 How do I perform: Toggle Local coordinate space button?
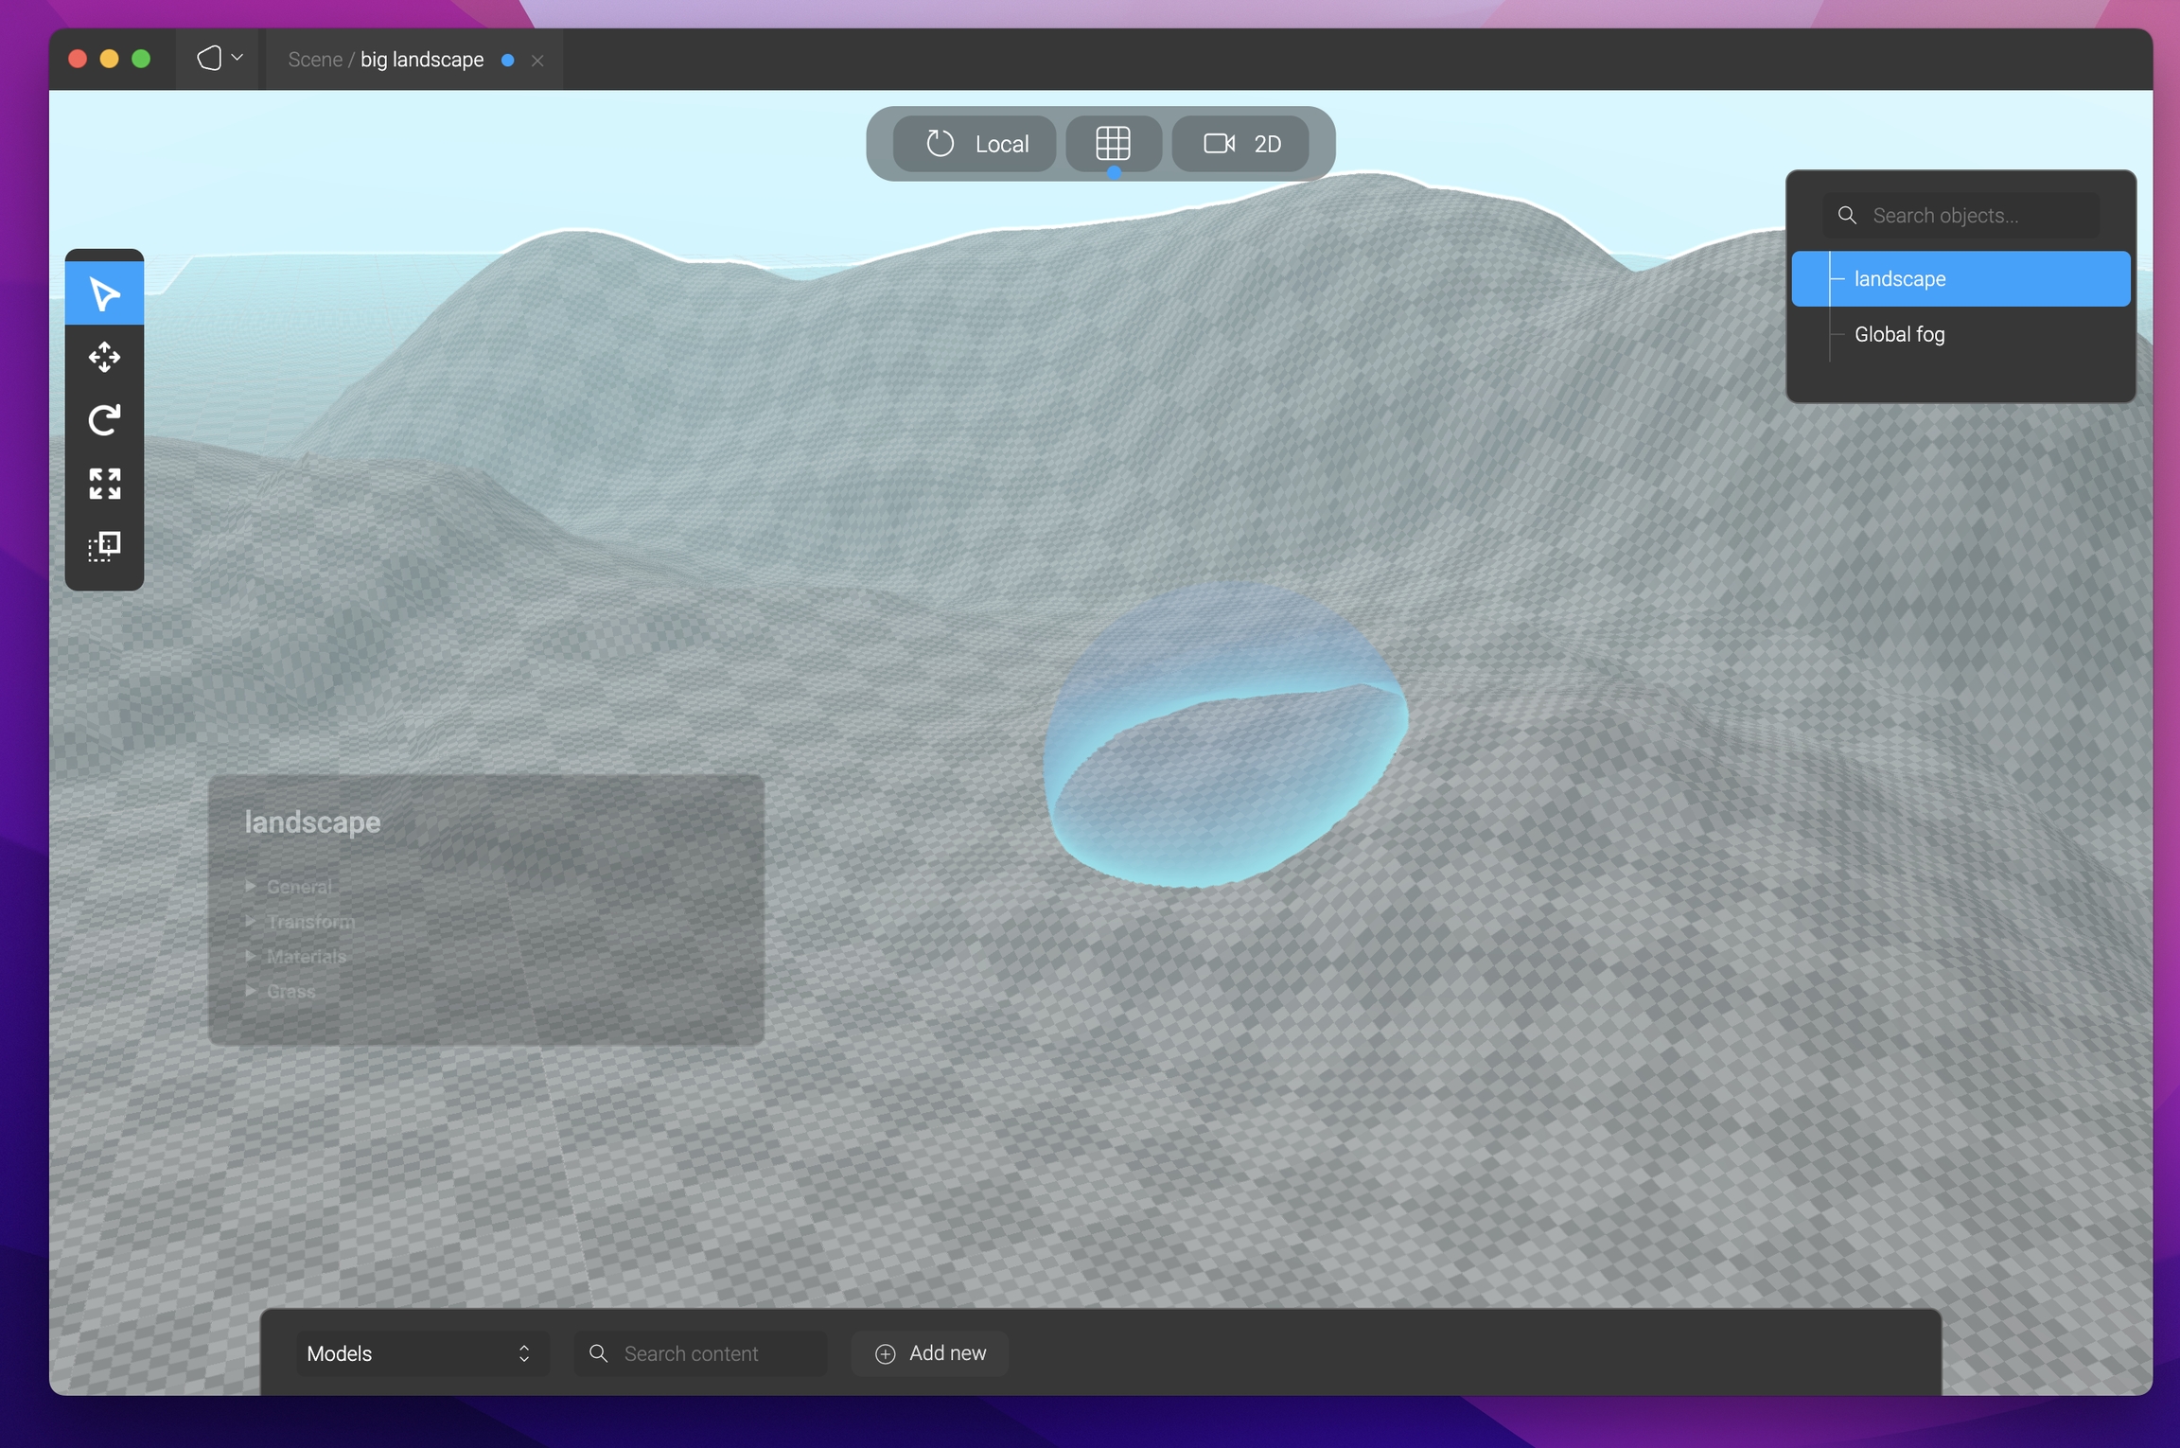tap(976, 144)
